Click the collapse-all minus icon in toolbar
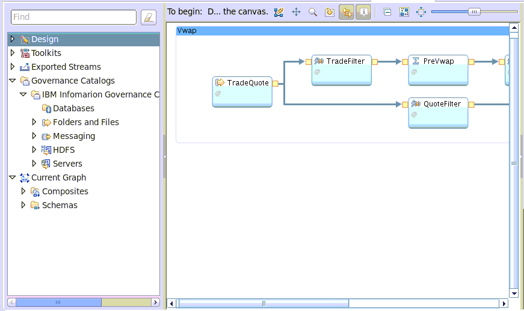524x311 pixels. click(387, 11)
